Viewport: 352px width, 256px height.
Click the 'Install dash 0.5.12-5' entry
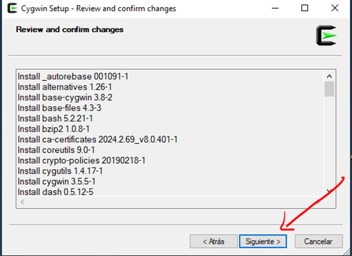55,192
